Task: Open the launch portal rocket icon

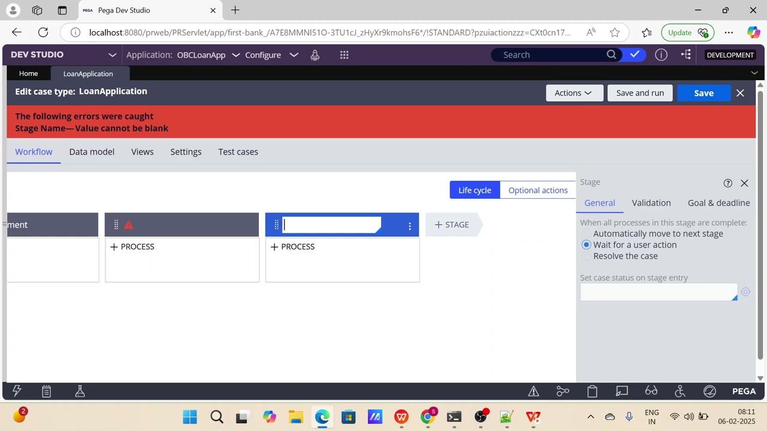Action: pyautogui.click(x=315, y=55)
